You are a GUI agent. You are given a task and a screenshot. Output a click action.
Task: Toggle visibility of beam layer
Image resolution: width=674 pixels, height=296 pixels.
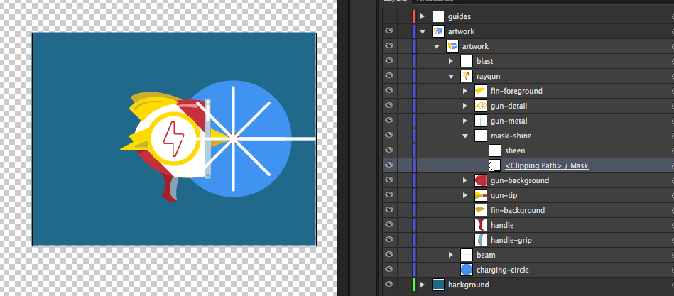389,254
